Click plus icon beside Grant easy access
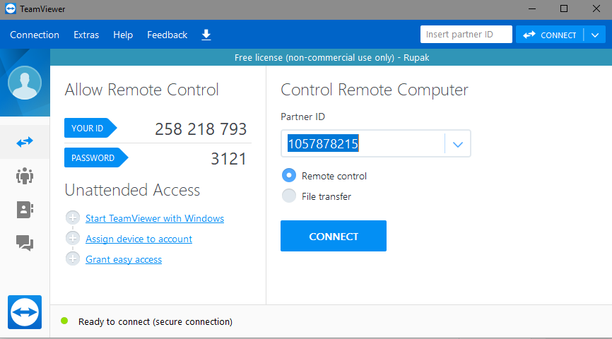This screenshot has width=612, height=339. tap(73, 258)
